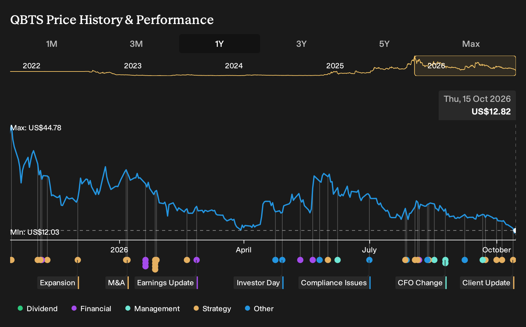Click the highlighted 2026 range selector box
526x327 pixels.
click(465, 66)
